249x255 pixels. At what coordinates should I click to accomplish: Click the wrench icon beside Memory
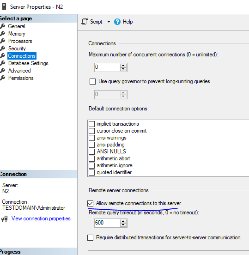pyautogui.click(x=3, y=34)
